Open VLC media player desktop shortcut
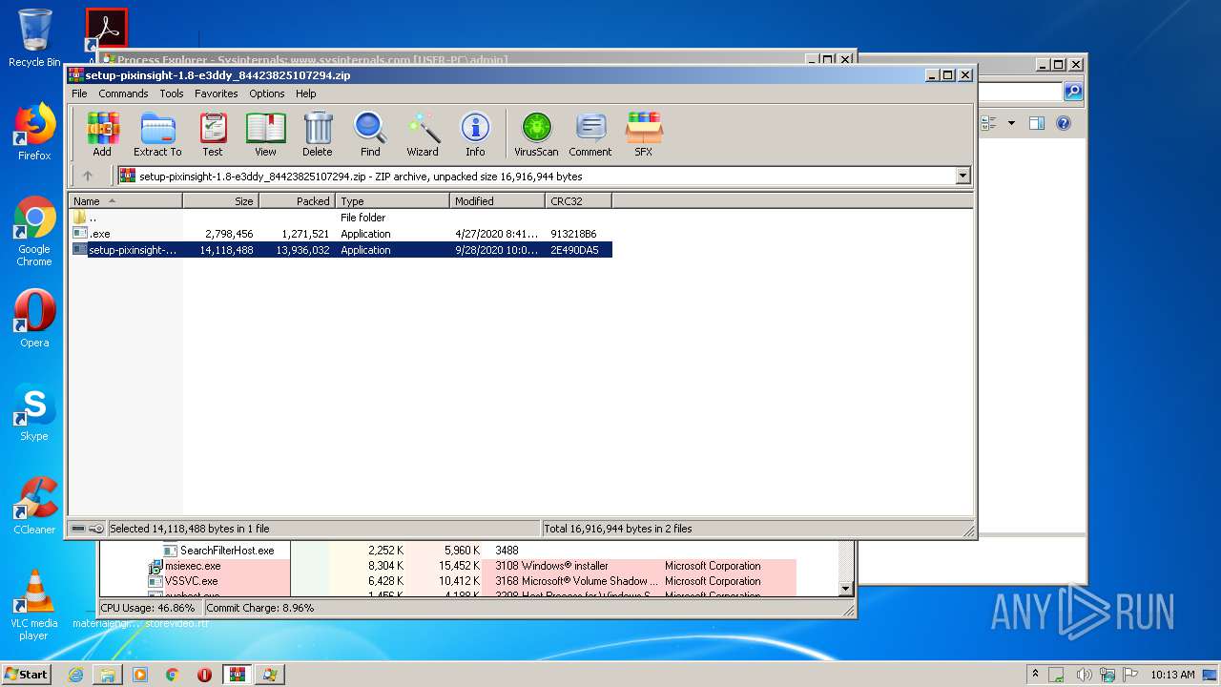Screen dimensions: 1221x687 pos(34,605)
